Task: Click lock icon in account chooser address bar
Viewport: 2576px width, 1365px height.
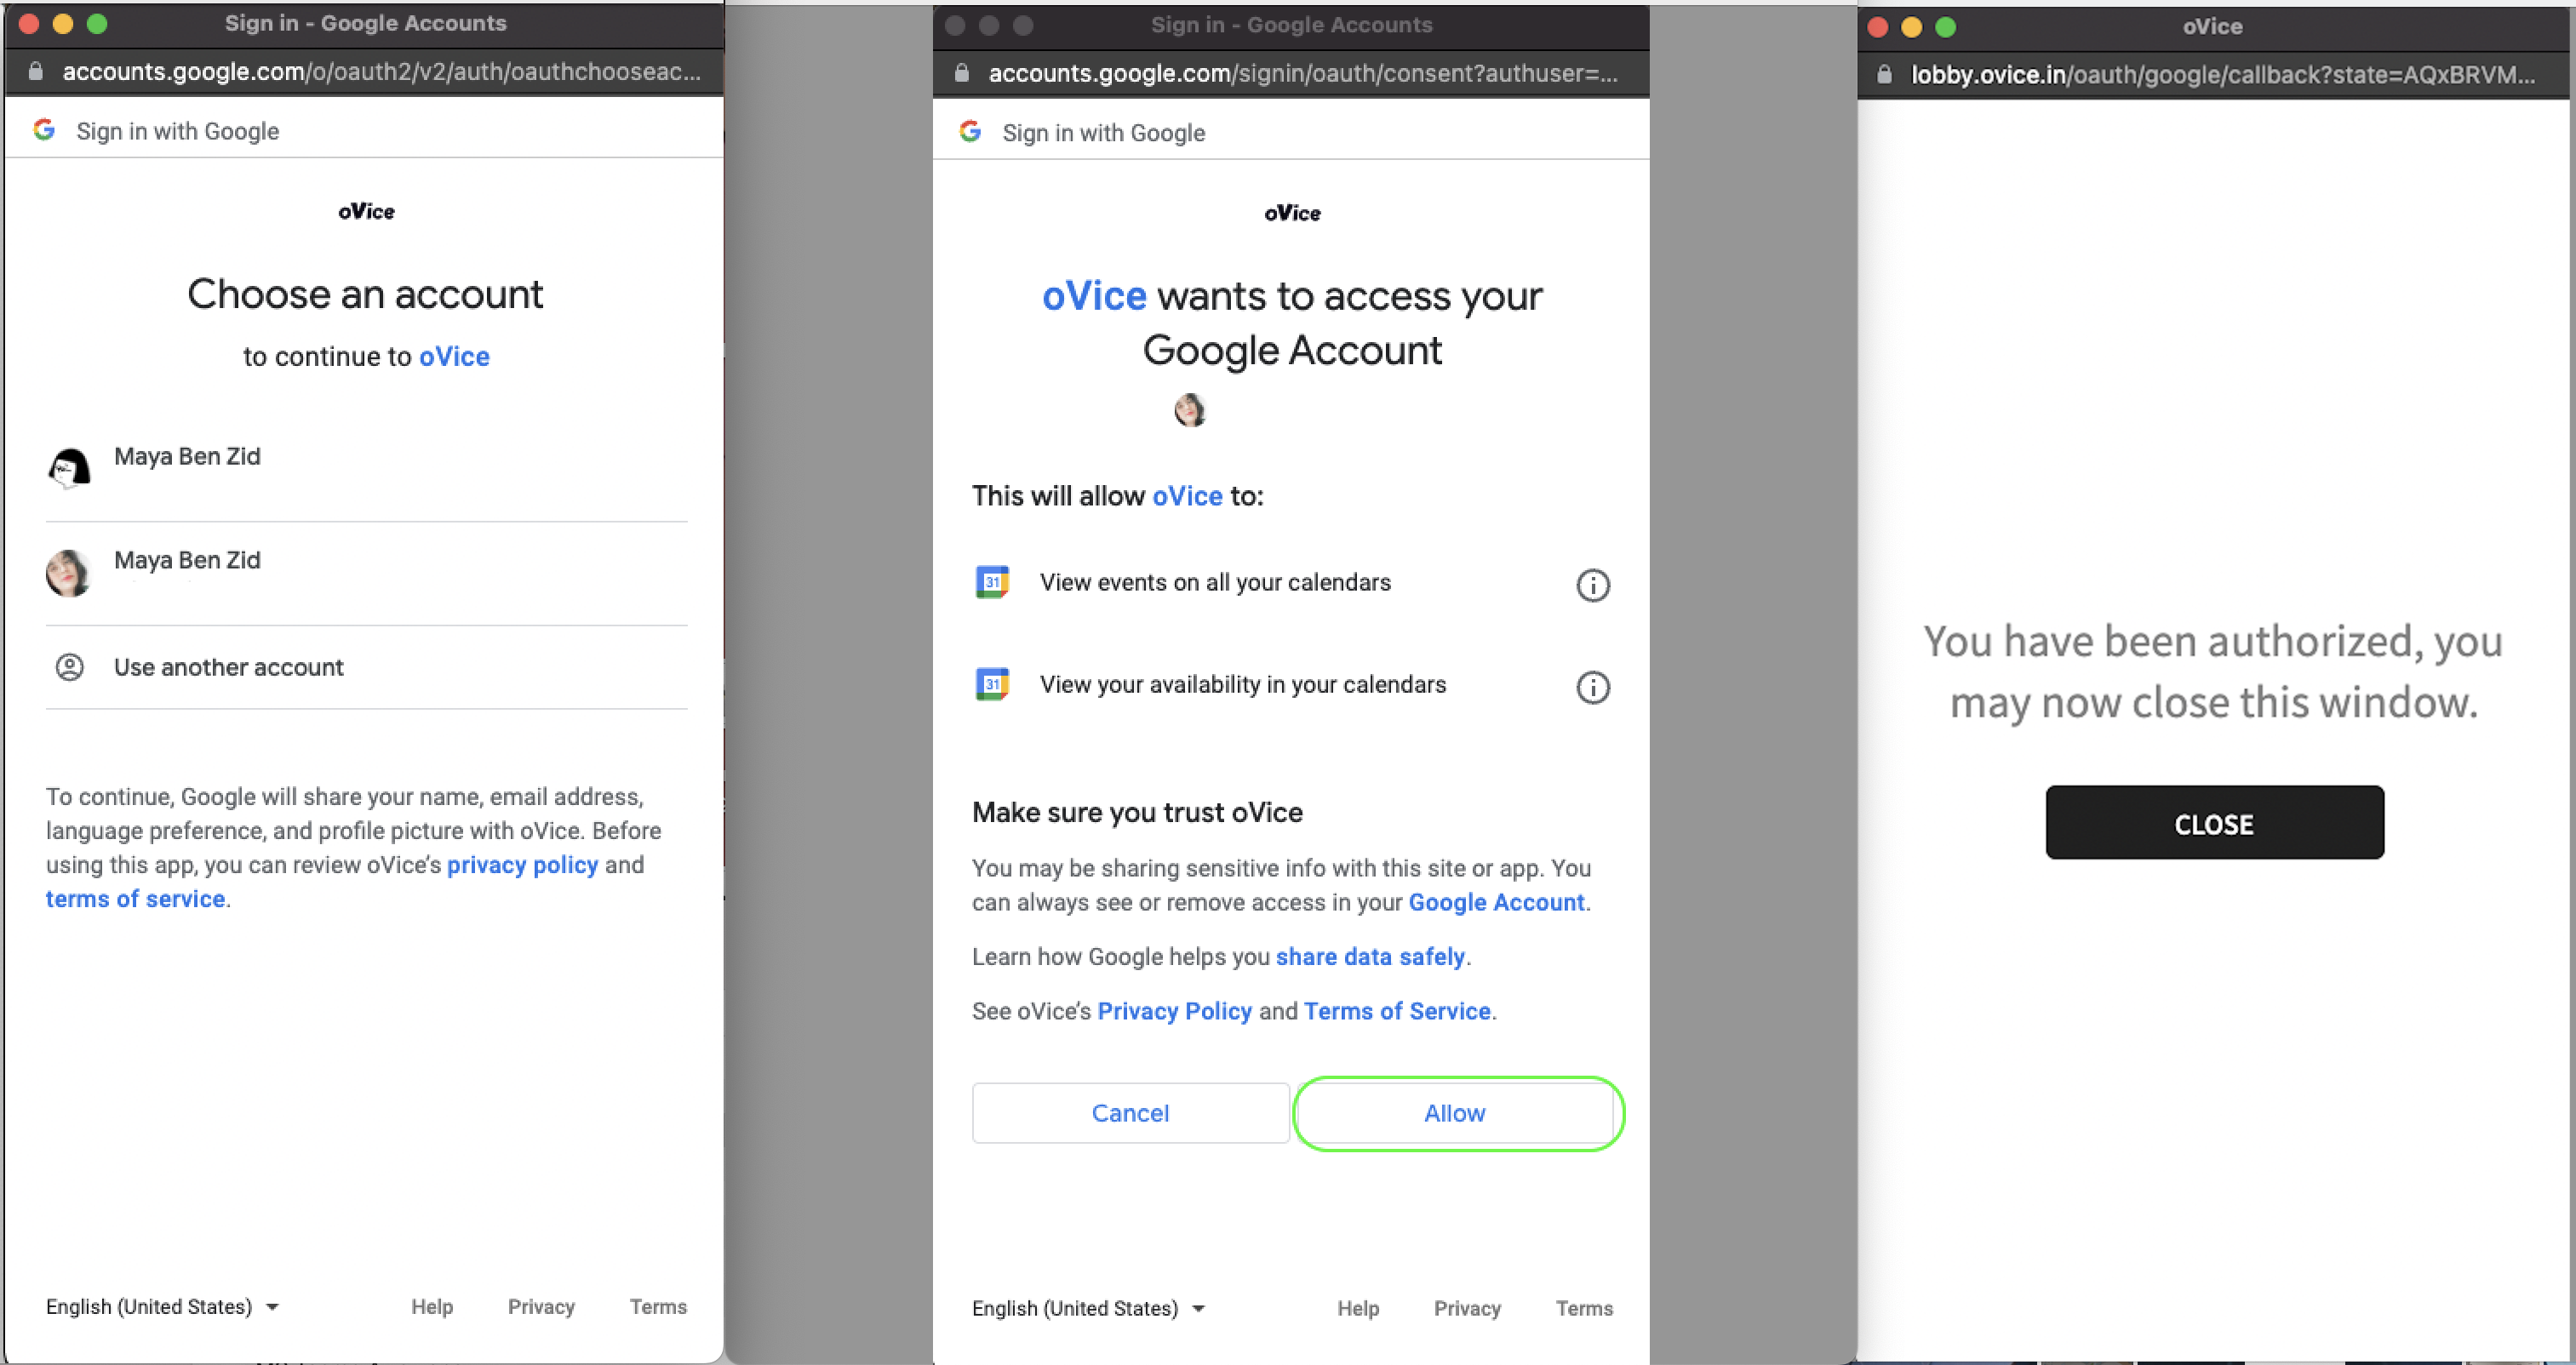Action: pos(36,71)
